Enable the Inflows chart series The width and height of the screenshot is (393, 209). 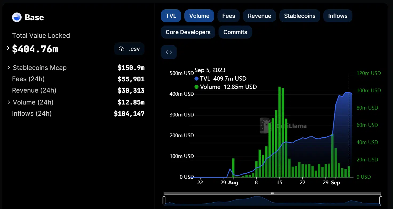[338, 16]
